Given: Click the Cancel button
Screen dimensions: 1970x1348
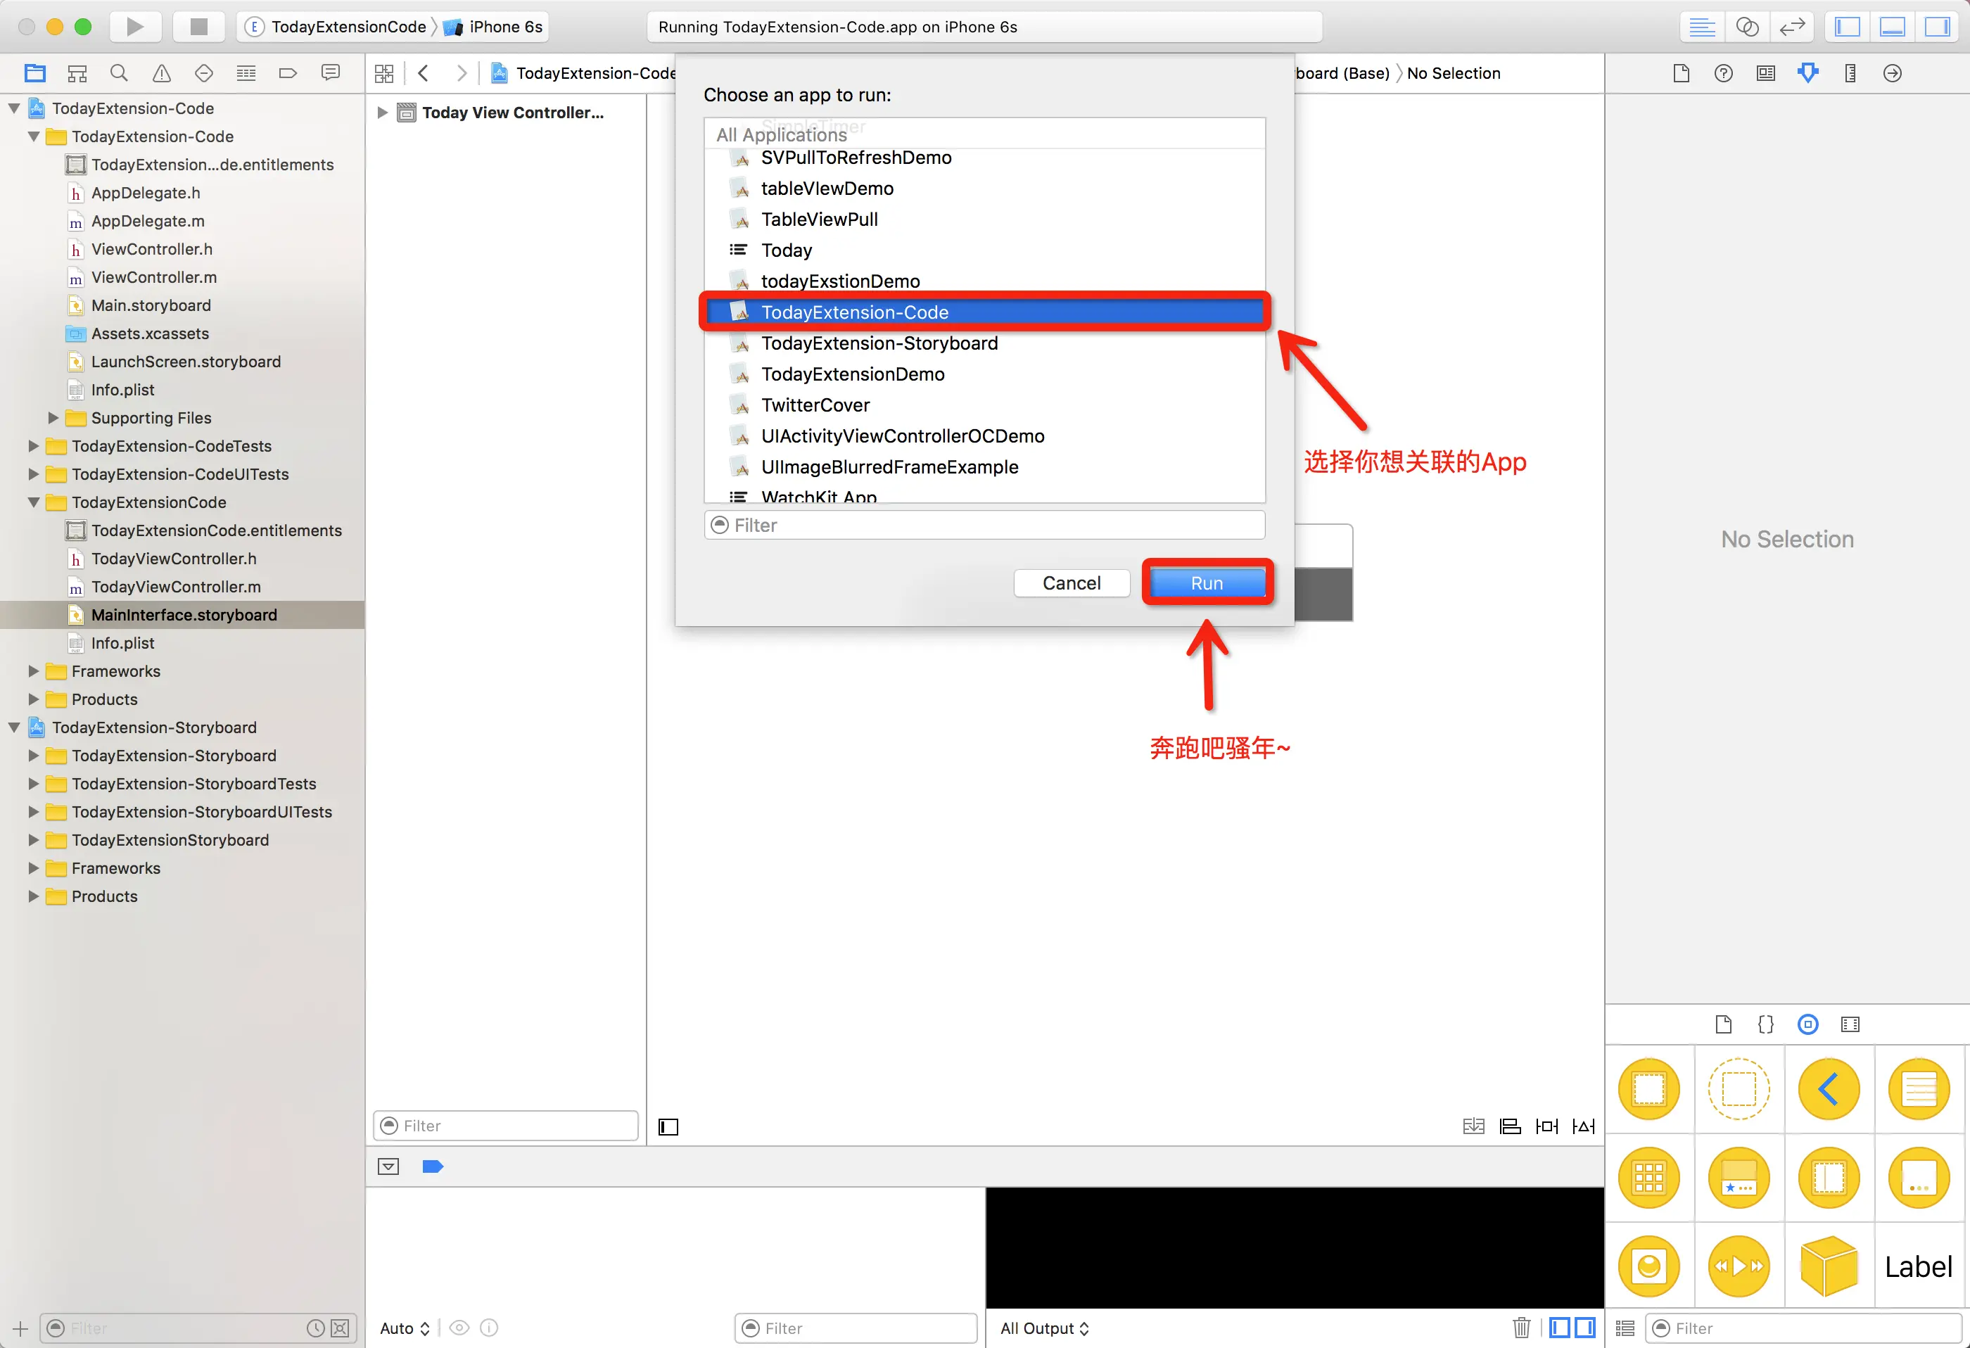Looking at the screenshot, I should (x=1071, y=583).
